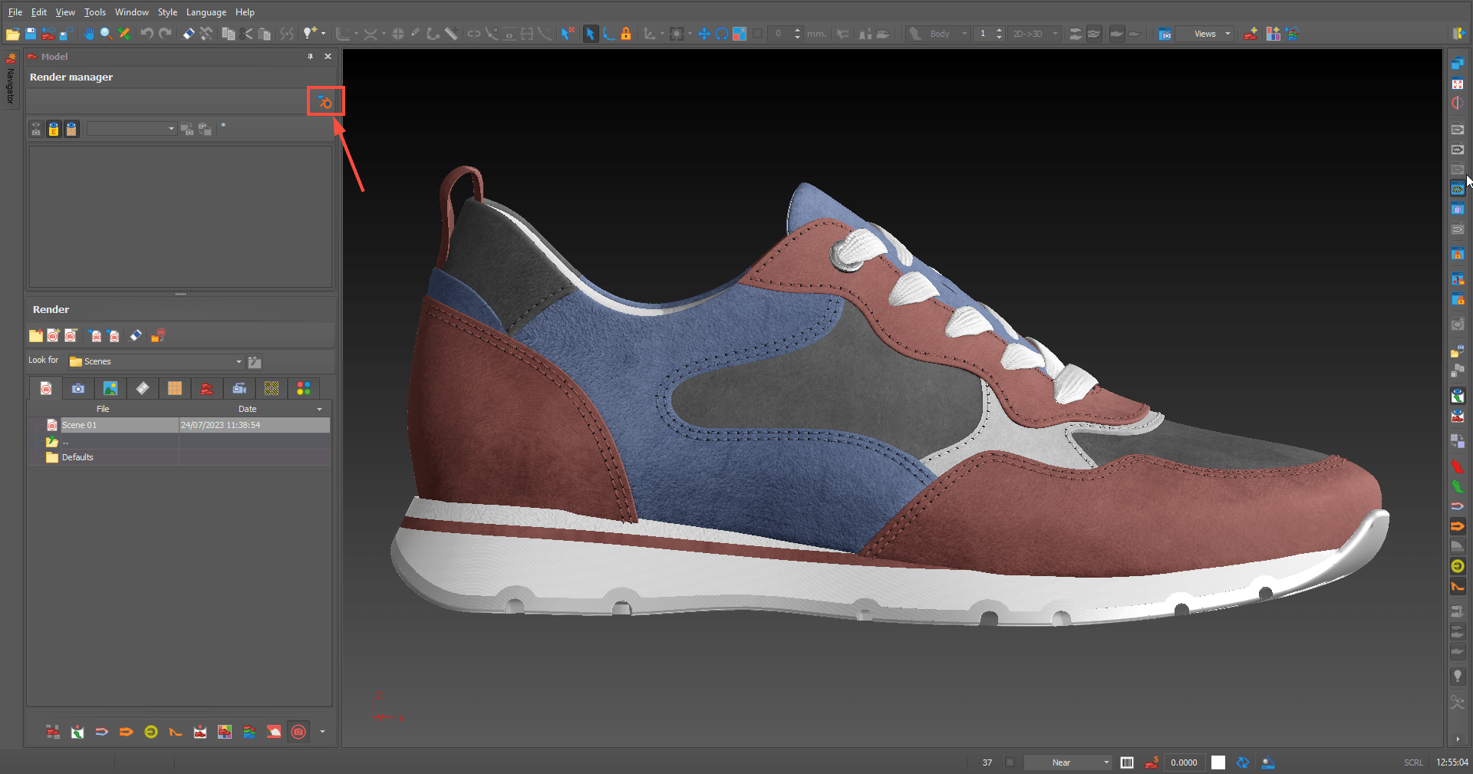Click the highlighted render button in Render manager
This screenshot has height=774, width=1473.
(325, 102)
